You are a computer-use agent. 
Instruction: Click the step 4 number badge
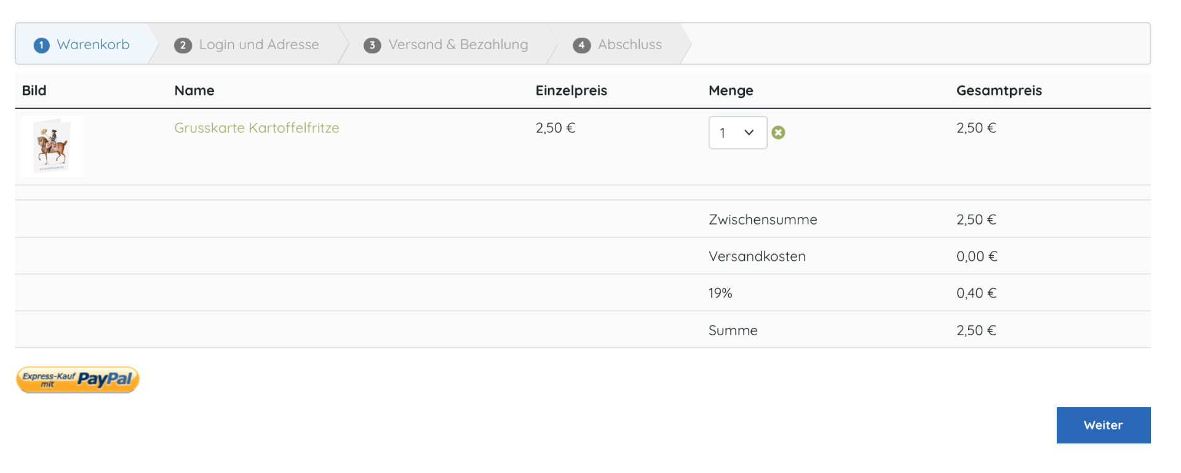[581, 46]
